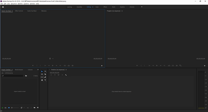Switch Project panel to List View

[6, 108]
